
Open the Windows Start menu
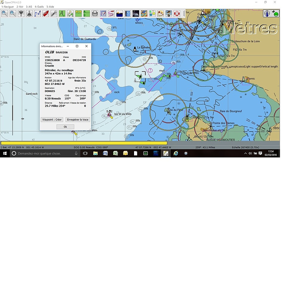pyautogui.click(x=5, y=153)
